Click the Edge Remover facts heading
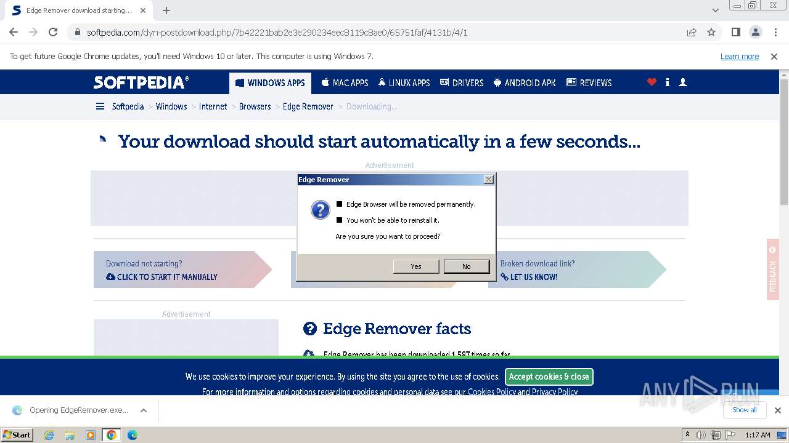The width and height of the screenshot is (789, 443). pos(397,329)
